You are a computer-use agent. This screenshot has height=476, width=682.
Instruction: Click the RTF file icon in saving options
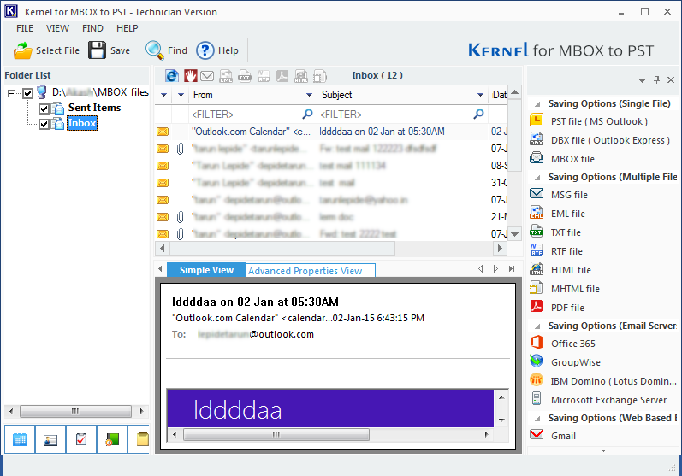[x=537, y=250]
